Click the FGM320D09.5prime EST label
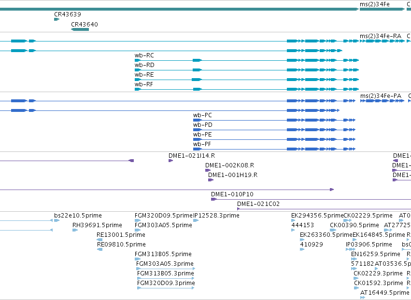Image resolution: width=411 pixels, height=300 pixels. [x=164, y=216]
